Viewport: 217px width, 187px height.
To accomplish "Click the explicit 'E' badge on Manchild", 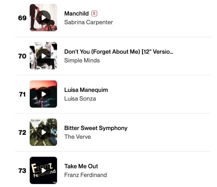I will tap(94, 13).
